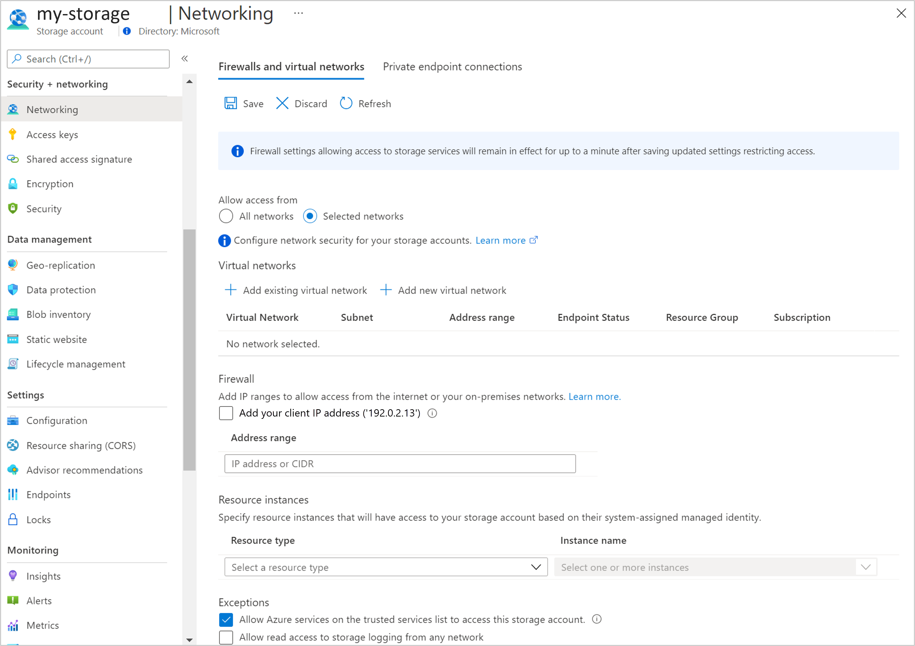915x646 pixels.
Task: Open the Select a resource type dropdown
Action: click(x=385, y=567)
